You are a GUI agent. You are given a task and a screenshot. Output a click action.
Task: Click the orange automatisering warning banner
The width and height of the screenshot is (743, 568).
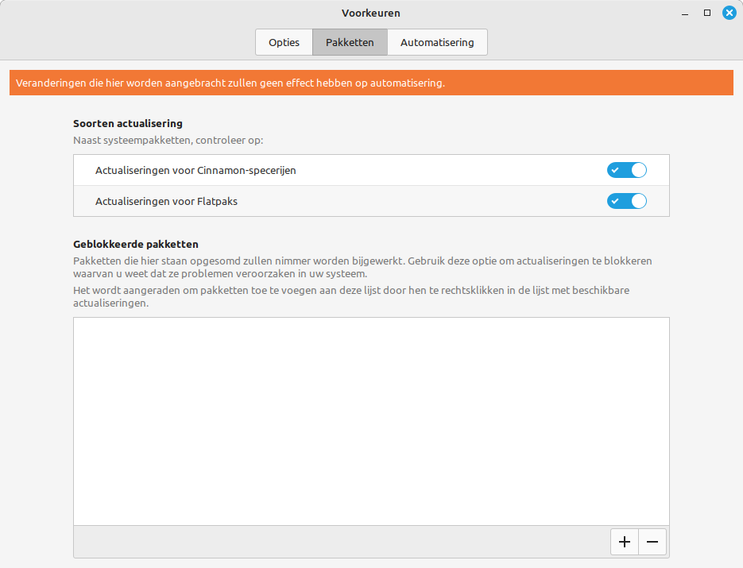tap(371, 83)
